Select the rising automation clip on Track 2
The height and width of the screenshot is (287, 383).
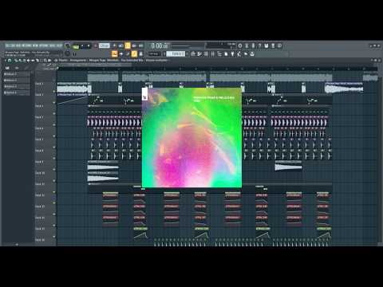pos(73,99)
